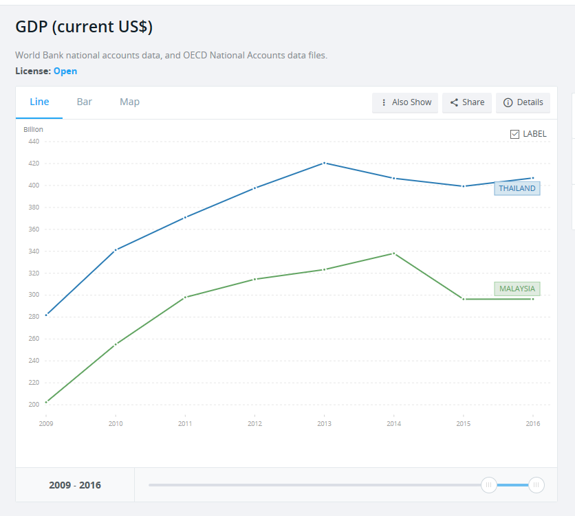Click Thailand's 2010 data point
The width and height of the screenshot is (575, 516).
[116, 249]
